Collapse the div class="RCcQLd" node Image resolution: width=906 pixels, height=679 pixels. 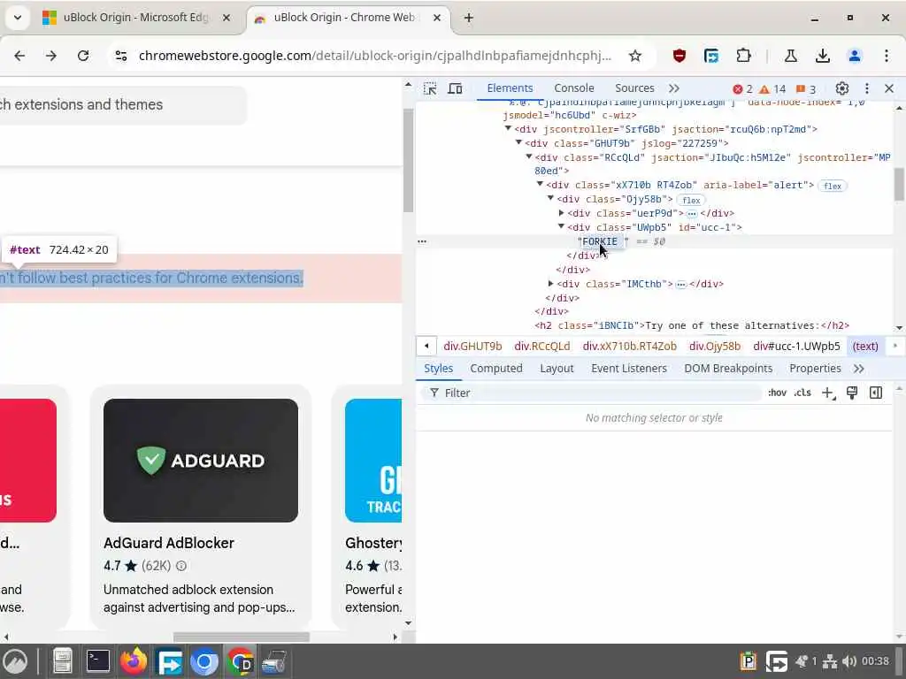tap(529, 157)
